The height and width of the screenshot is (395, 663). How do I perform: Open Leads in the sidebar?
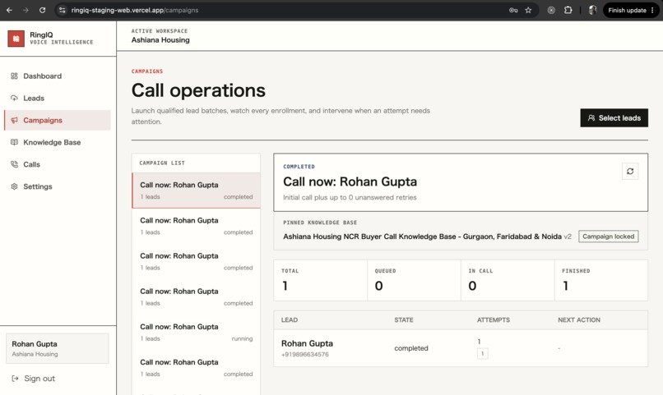pos(58,98)
